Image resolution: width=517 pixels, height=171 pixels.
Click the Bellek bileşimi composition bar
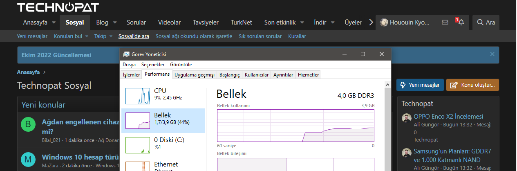point(295,164)
